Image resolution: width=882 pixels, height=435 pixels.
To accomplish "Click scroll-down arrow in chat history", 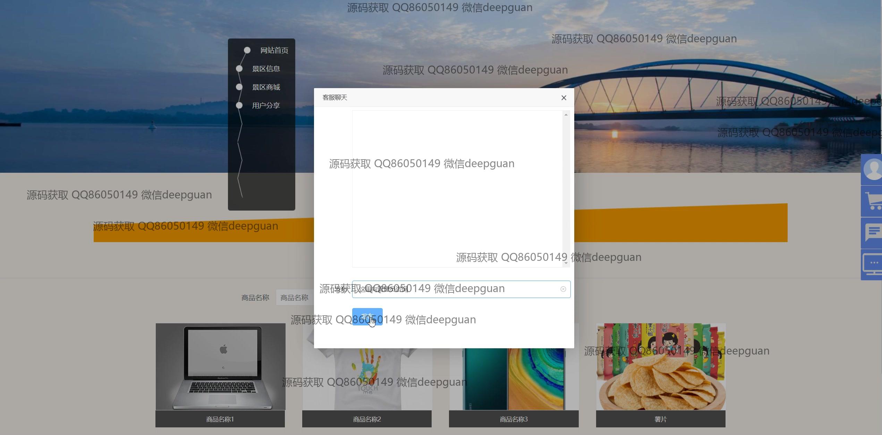I will tap(566, 263).
